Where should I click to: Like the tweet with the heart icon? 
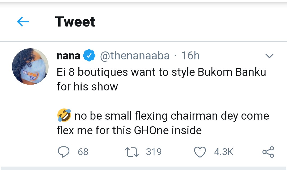click(x=200, y=152)
